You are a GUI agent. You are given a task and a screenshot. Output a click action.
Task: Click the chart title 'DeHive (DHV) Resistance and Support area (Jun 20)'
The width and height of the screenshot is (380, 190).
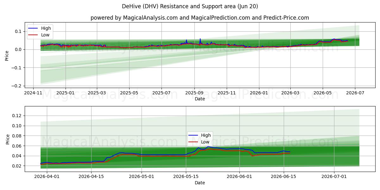pos(190,6)
